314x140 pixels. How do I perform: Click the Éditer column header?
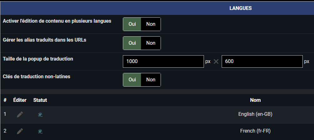pos(20,100)
